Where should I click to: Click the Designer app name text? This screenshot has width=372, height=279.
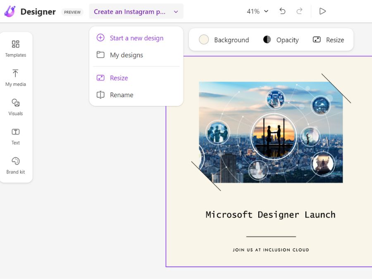pos(38,12)
